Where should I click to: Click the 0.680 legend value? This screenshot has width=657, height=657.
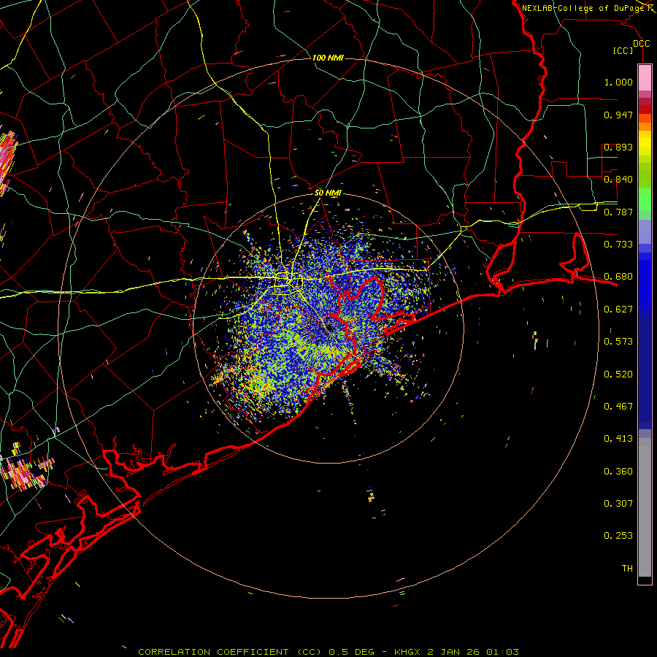coord(618,277)
